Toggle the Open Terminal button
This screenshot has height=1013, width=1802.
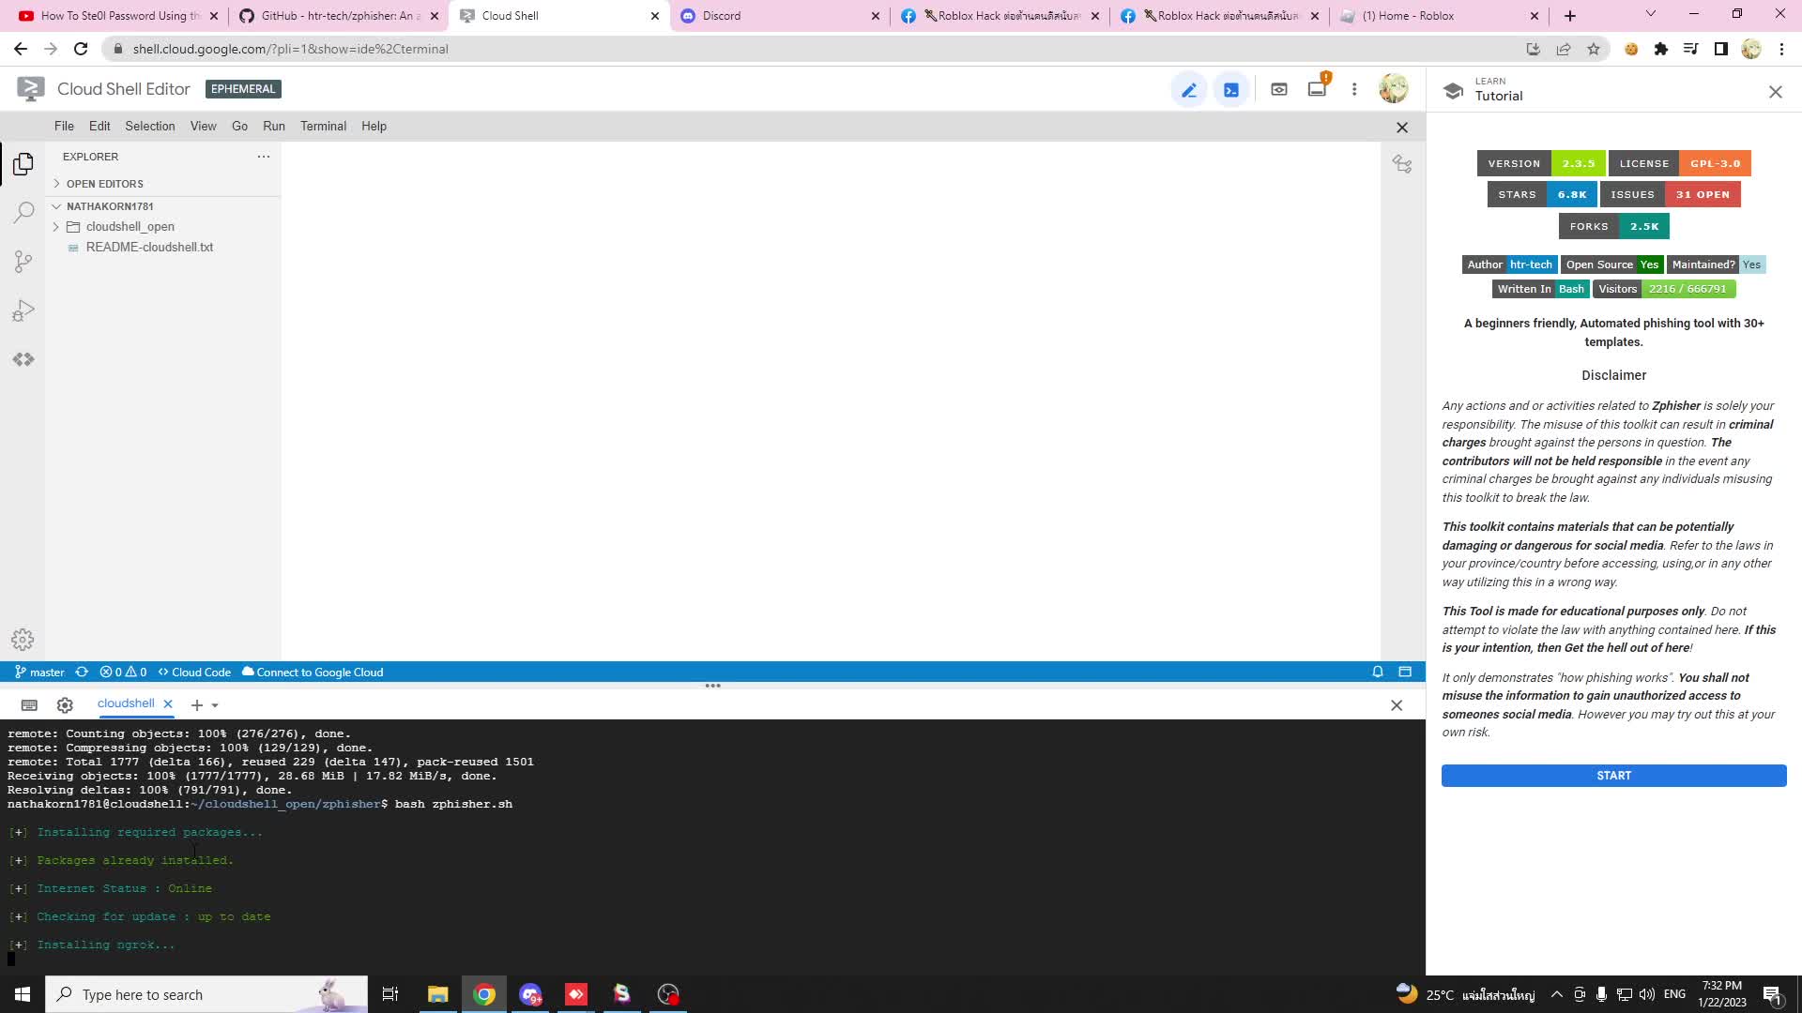point(1231,90)
